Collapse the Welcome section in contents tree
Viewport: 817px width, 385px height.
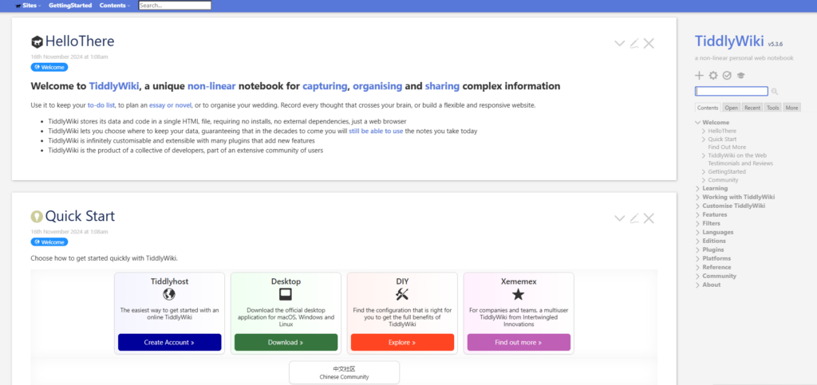(x=698, y=122)
